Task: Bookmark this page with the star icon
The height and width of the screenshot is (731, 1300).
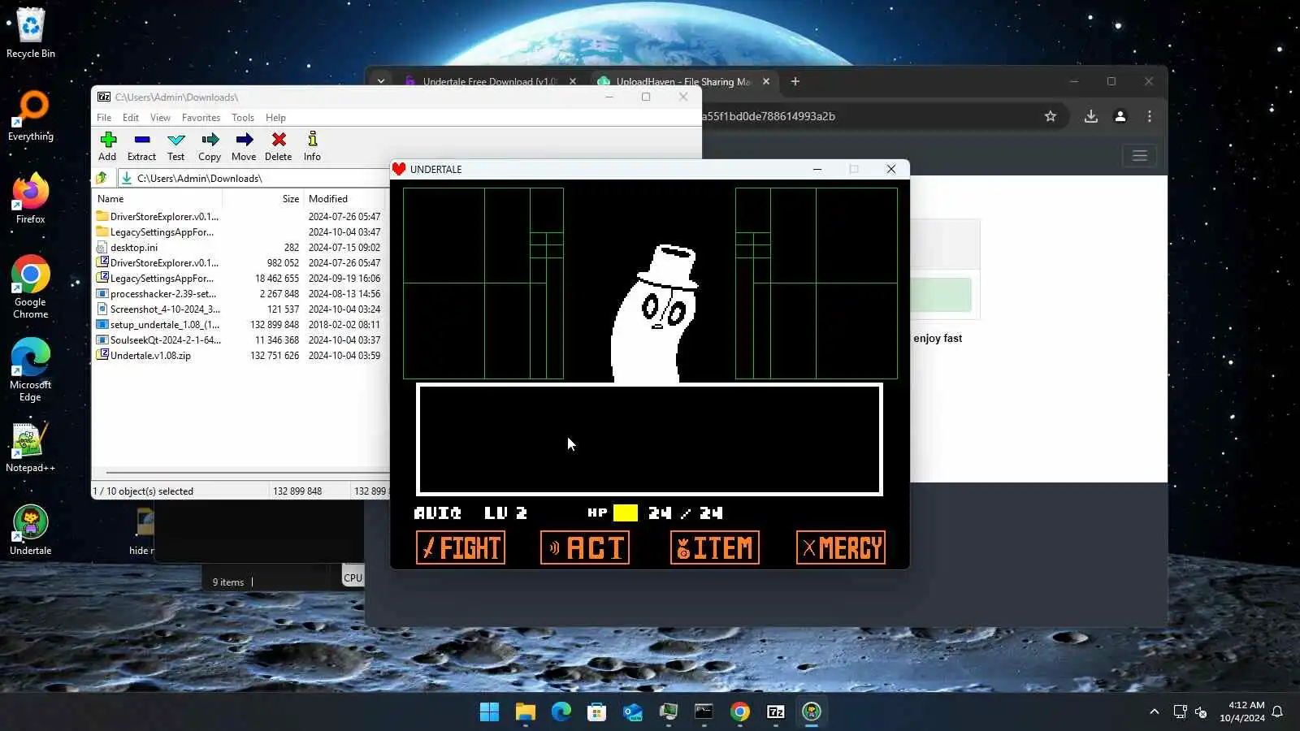Action: [1051, 116]
